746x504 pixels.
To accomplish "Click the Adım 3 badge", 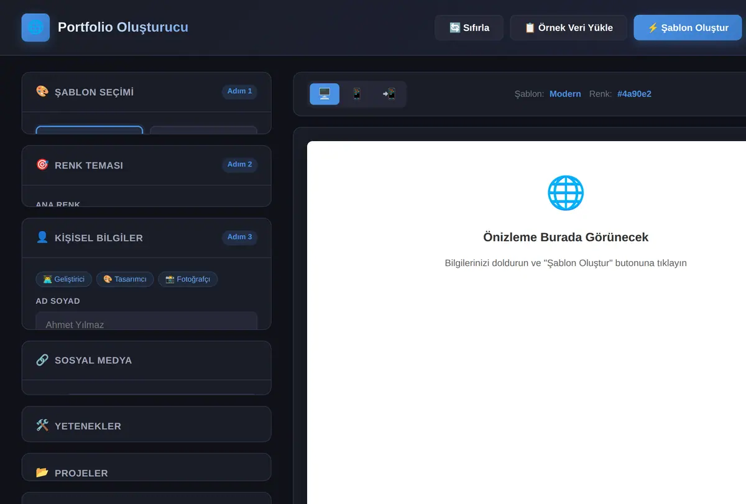I will pyautogui.click(x=239, y=237).
